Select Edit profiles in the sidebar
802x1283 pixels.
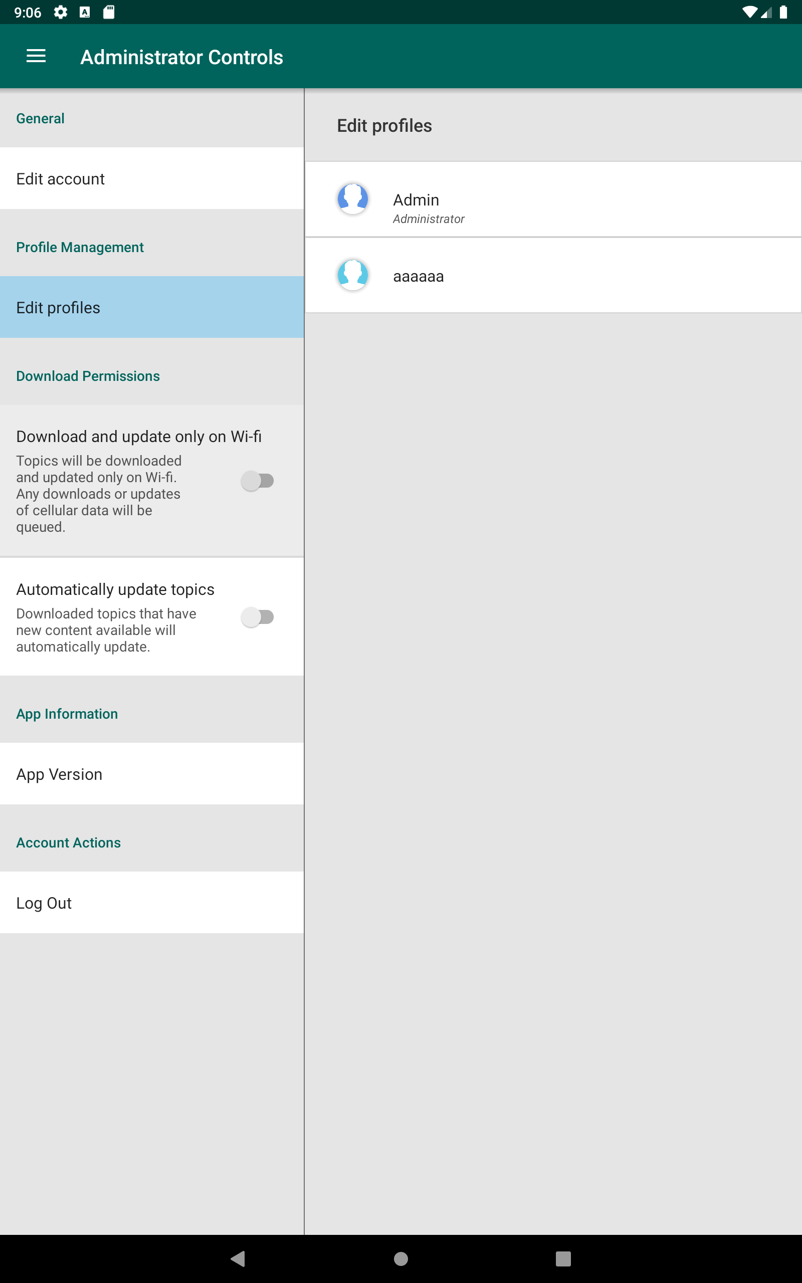point(152,308)
